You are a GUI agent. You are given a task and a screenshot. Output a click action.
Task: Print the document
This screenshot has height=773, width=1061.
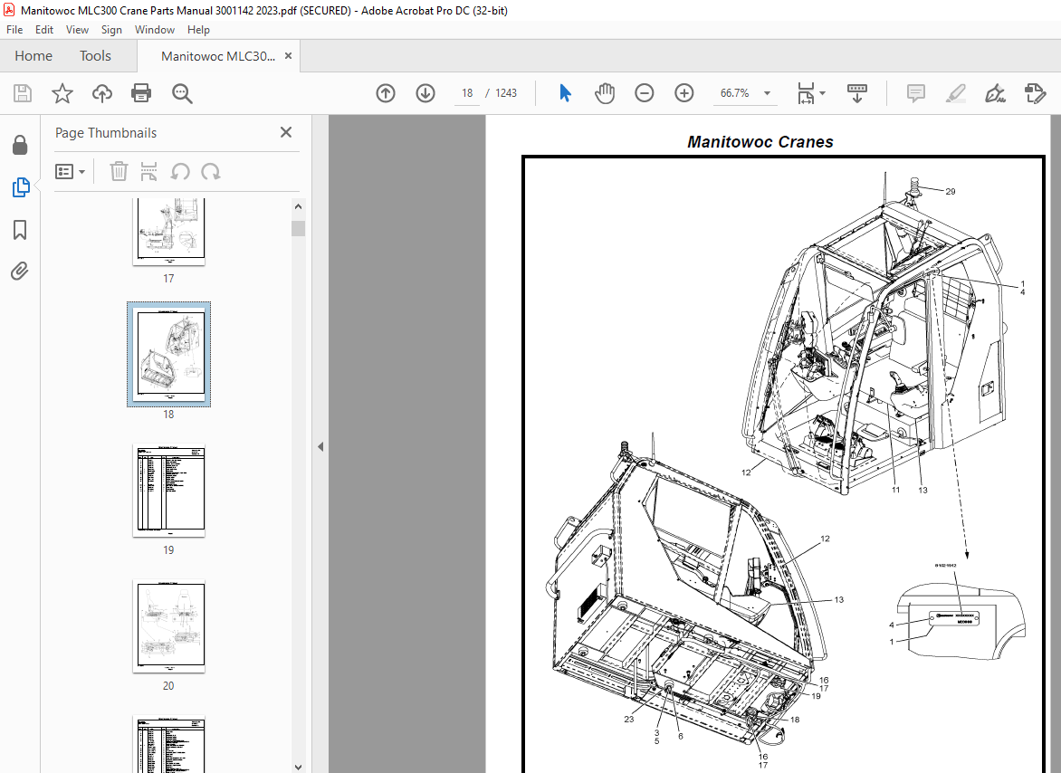pyautogui.click(x=141, y=93)
